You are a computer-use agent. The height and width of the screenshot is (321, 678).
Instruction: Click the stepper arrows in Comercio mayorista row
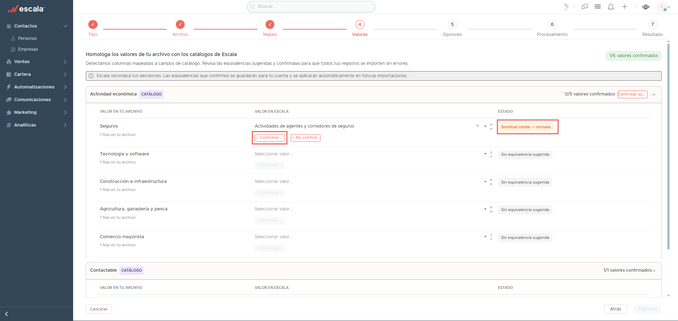(x=491, y=237)
